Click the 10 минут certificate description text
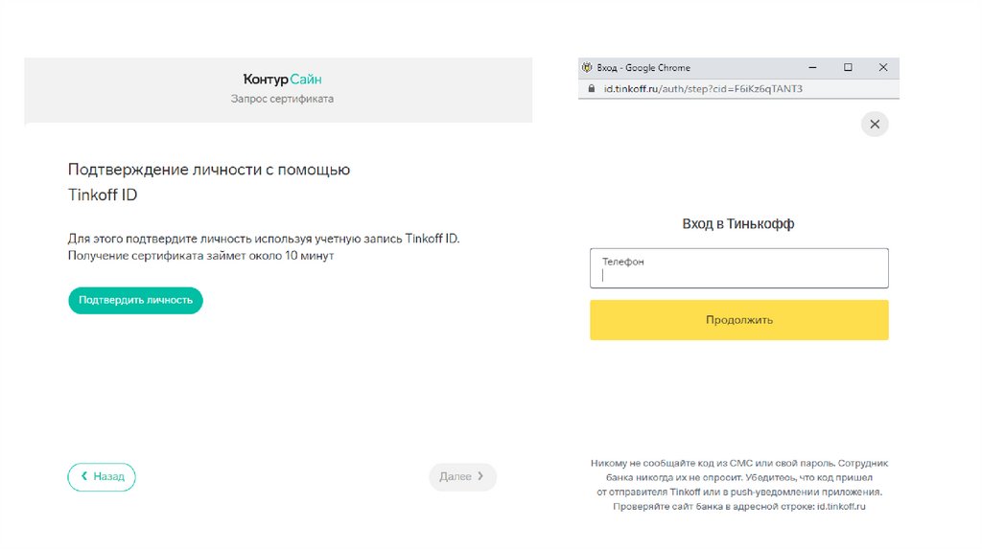The height and width of the screenshot is (550, 982). coord(201,256)
